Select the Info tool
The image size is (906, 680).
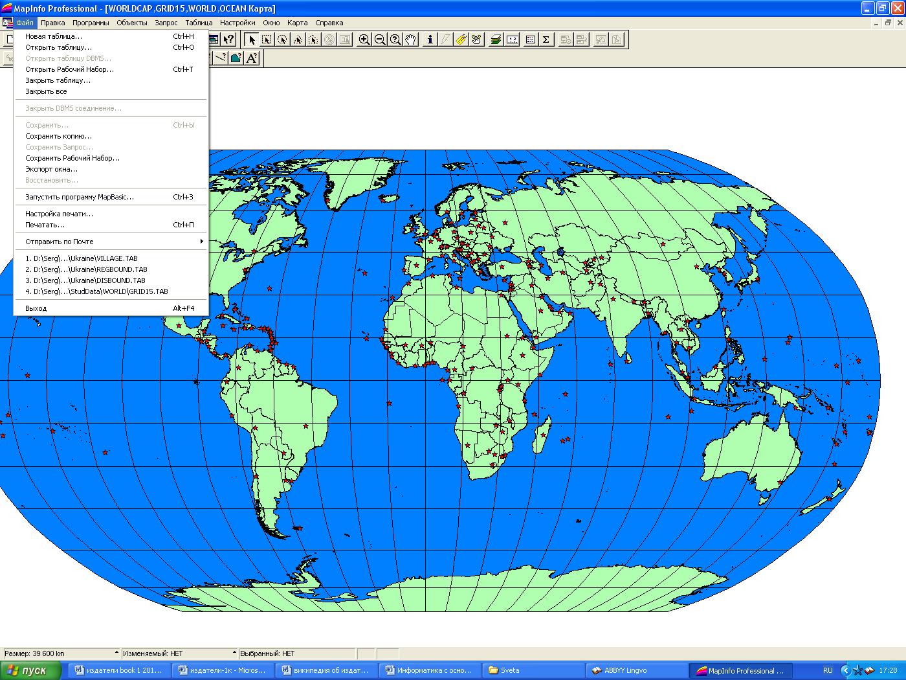tap(430, 40)
